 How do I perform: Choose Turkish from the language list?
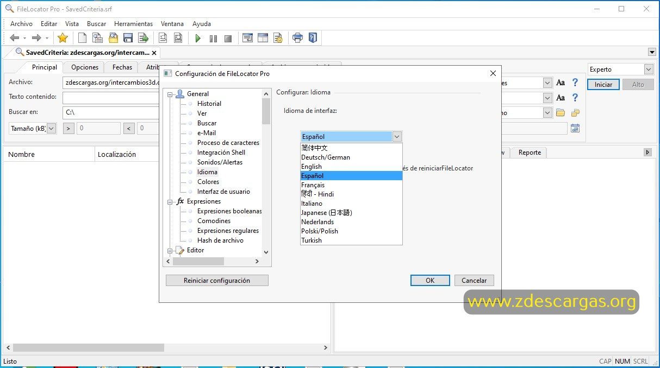pos(351,240)
